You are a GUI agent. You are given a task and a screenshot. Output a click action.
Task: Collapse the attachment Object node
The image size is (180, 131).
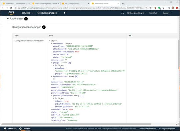(x=52, y=43)
